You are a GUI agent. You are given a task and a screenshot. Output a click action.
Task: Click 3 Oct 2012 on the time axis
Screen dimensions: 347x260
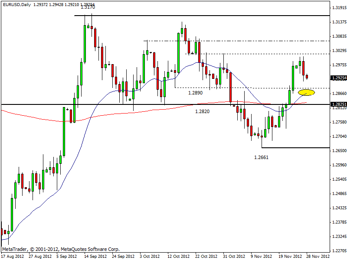[149, 256]
